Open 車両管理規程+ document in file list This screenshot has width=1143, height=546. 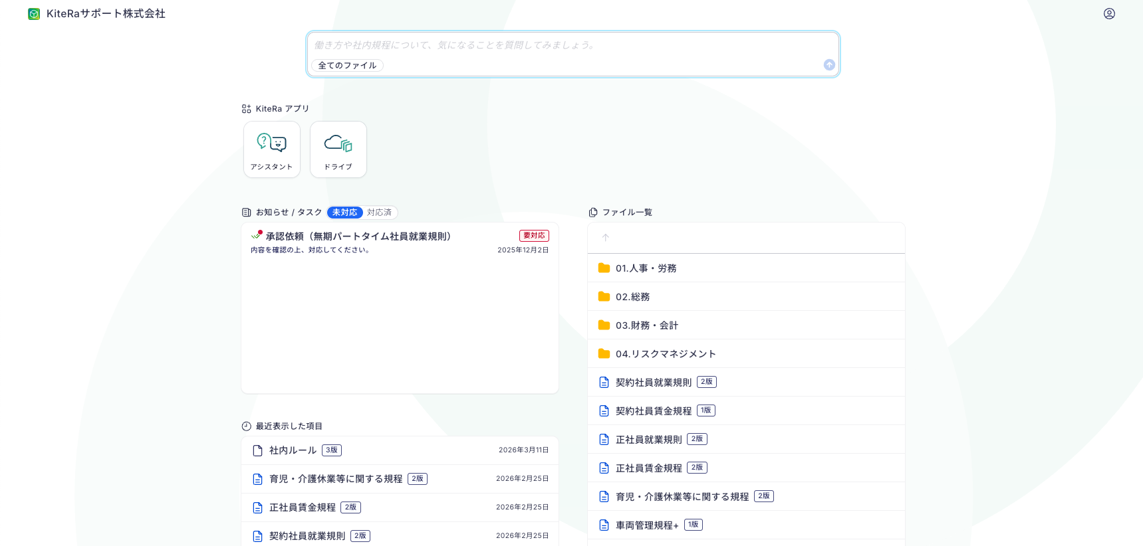coord(646,525)
